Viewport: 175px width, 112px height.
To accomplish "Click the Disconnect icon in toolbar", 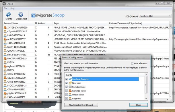I will tap(21, 15).
